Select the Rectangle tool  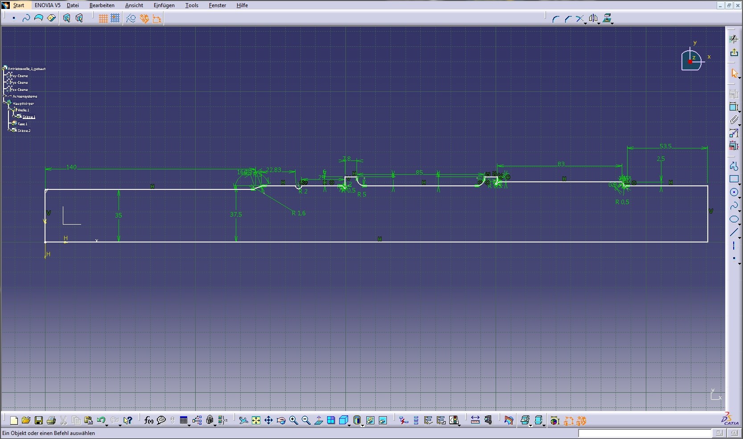tap(734, 179)
